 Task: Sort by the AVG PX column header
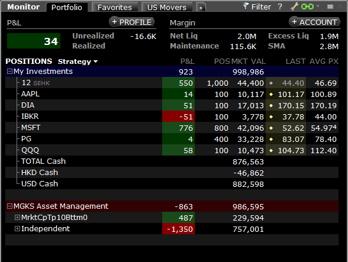click(x=324, y=62)
